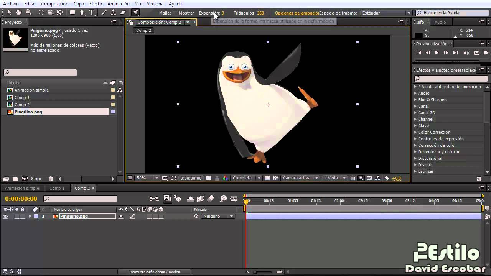Click the Triángulos value 350
The image size is (491, 276).
260,13
